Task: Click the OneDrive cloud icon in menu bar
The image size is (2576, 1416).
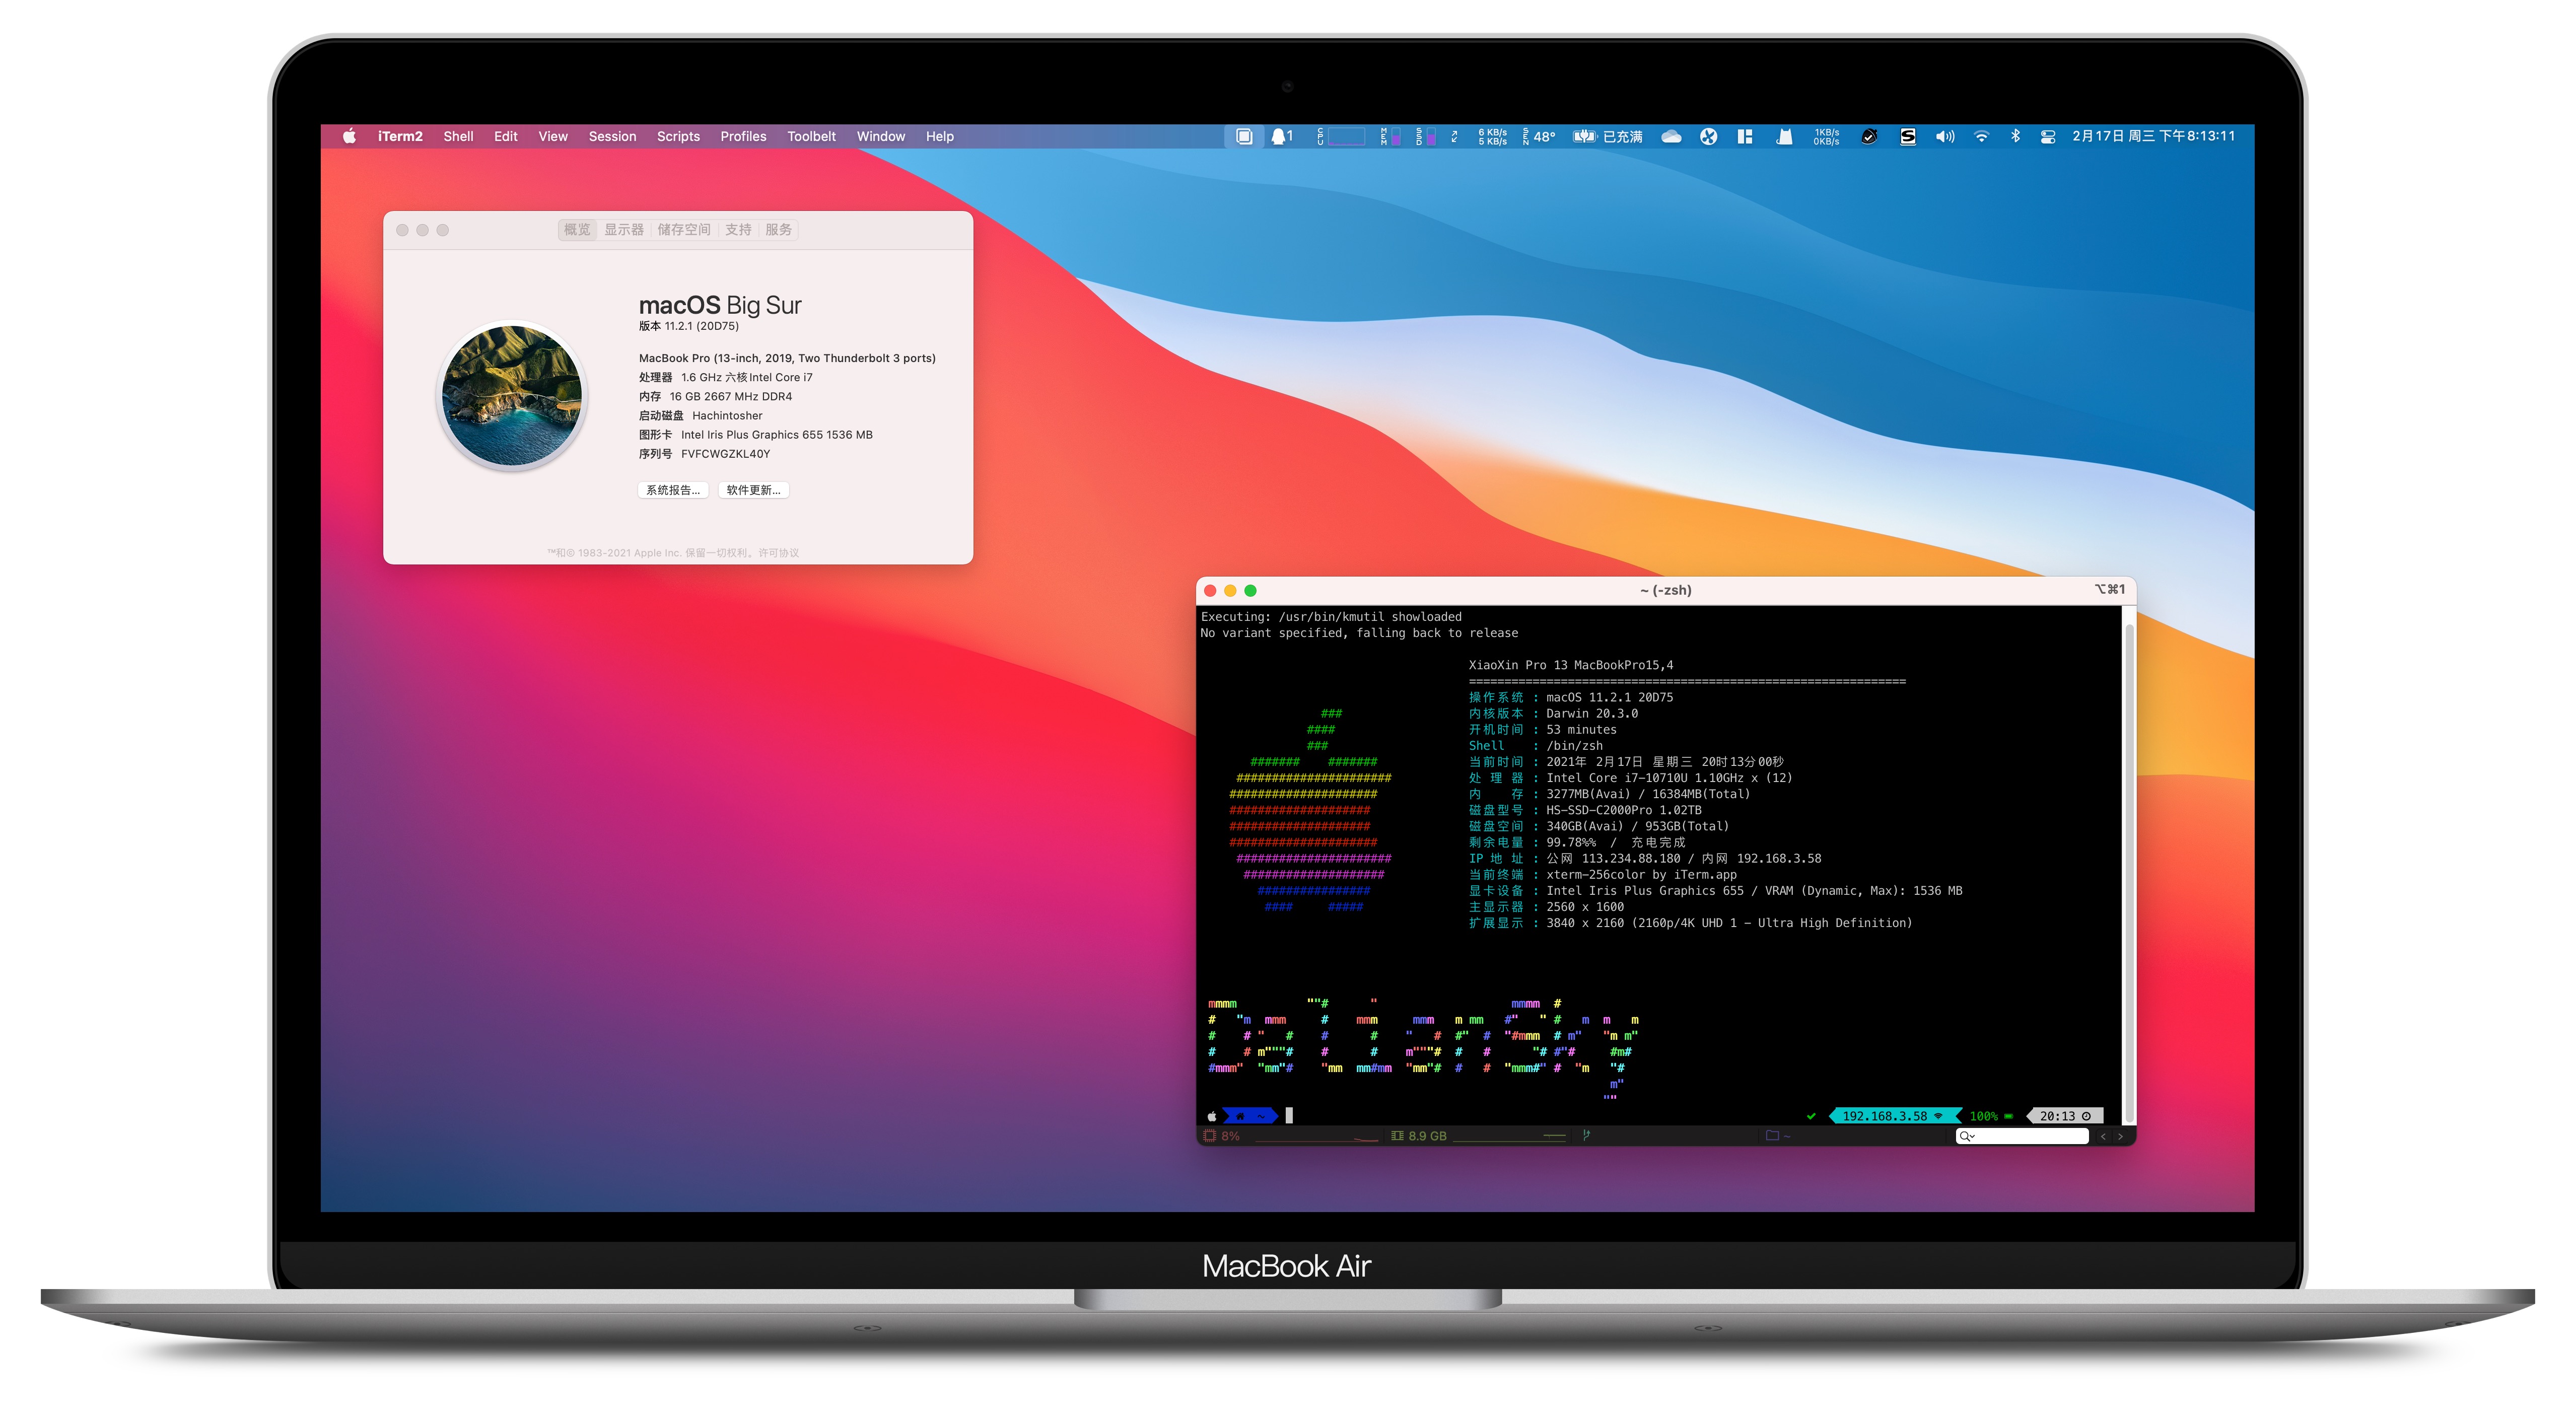Action: pyautogui.click(x=1671, y=137)
